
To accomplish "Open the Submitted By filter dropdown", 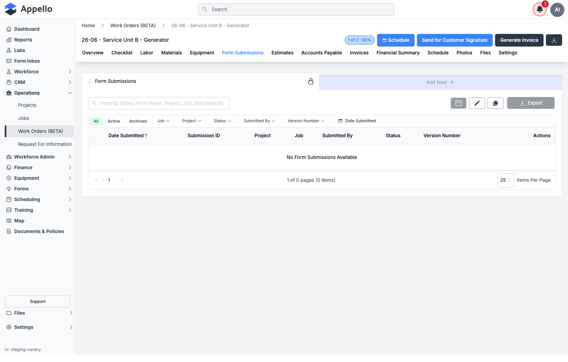I will tap(259, 121).
